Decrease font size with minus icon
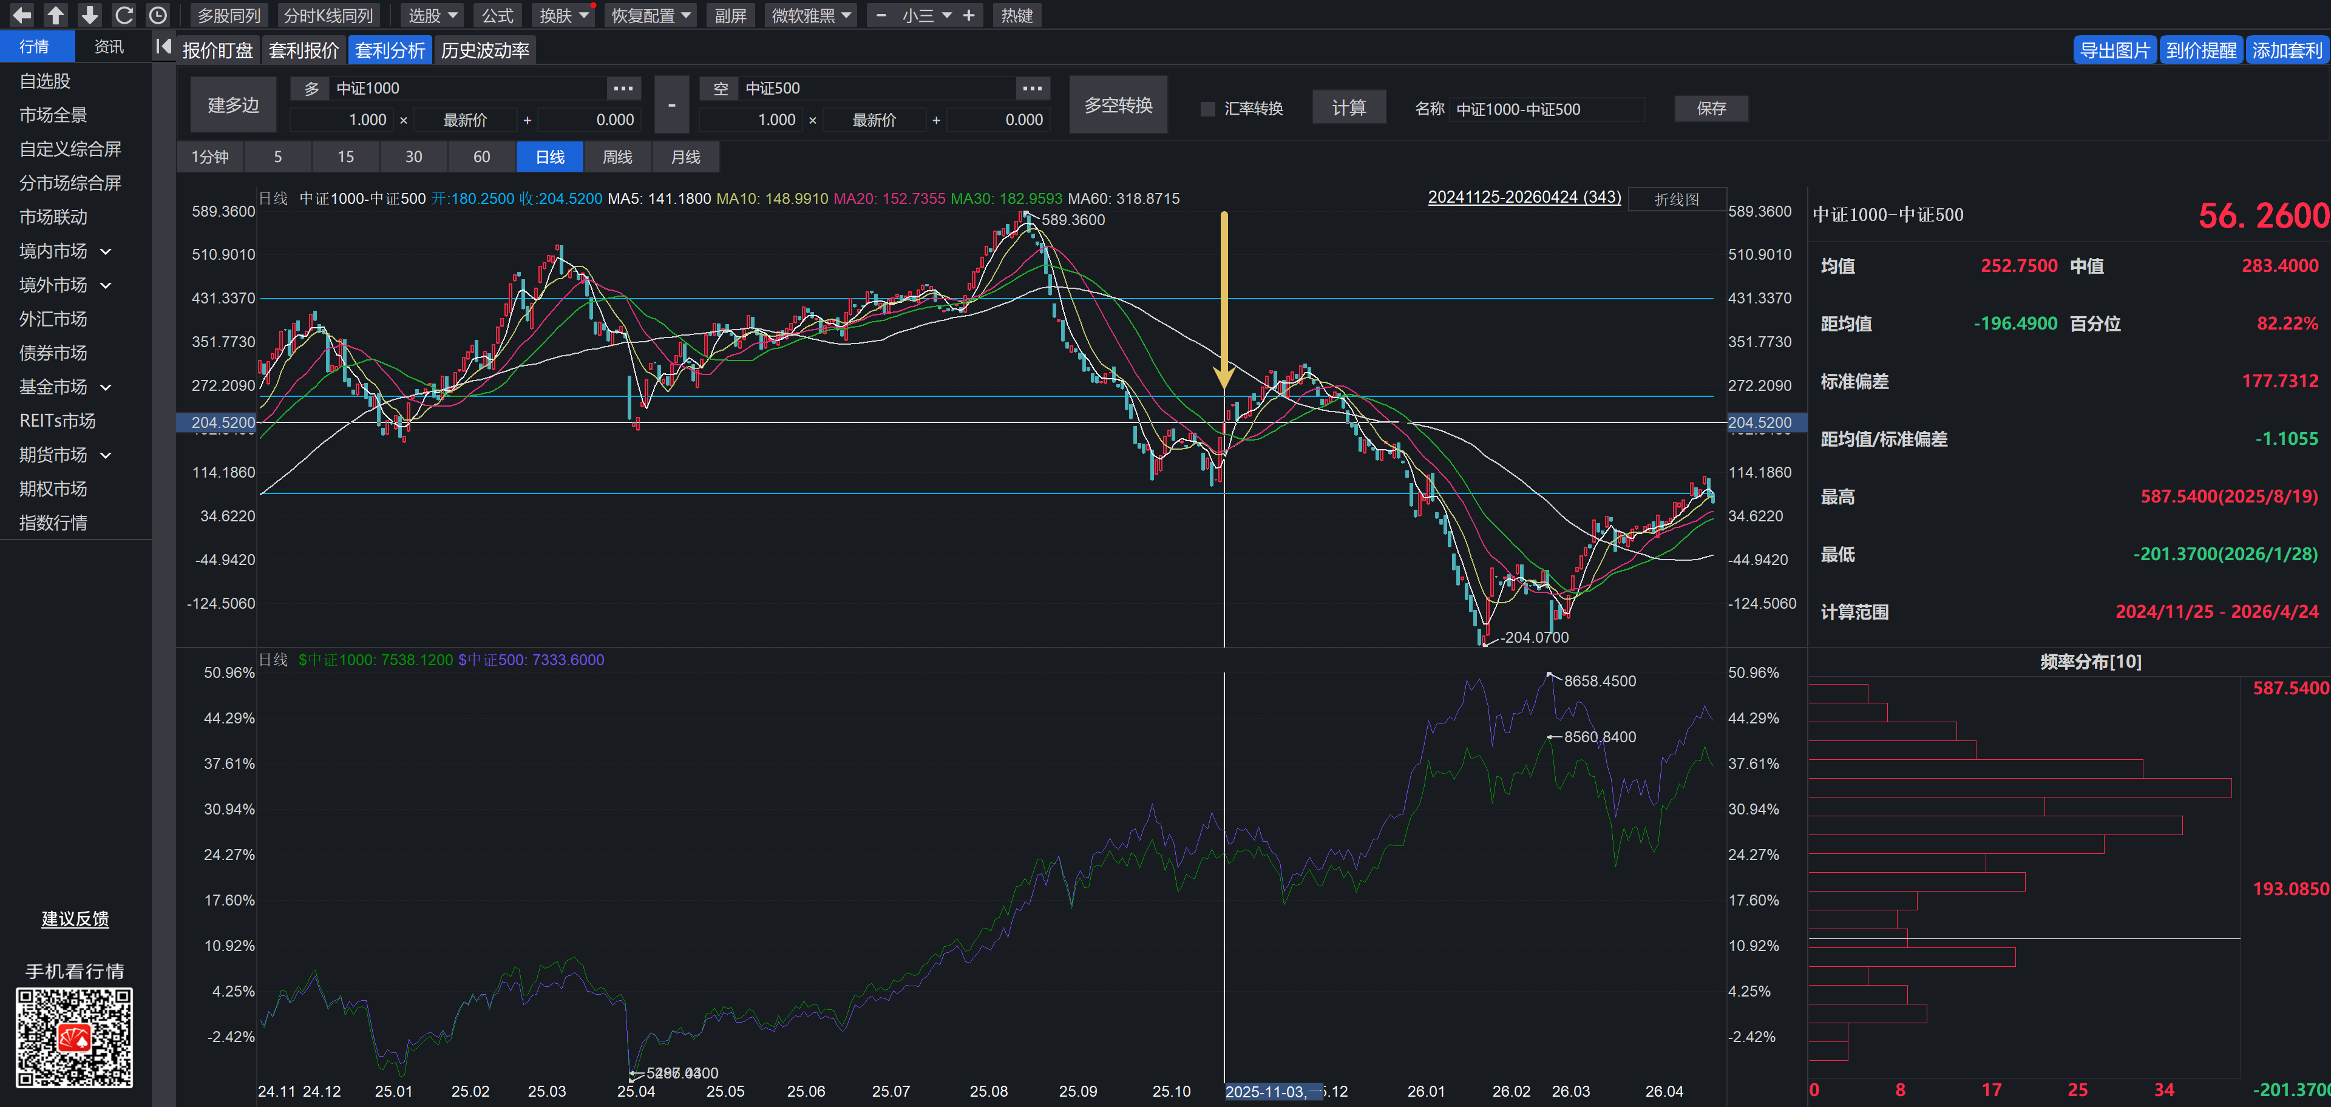This screenshot has width=2331, height=1107. 880,15
